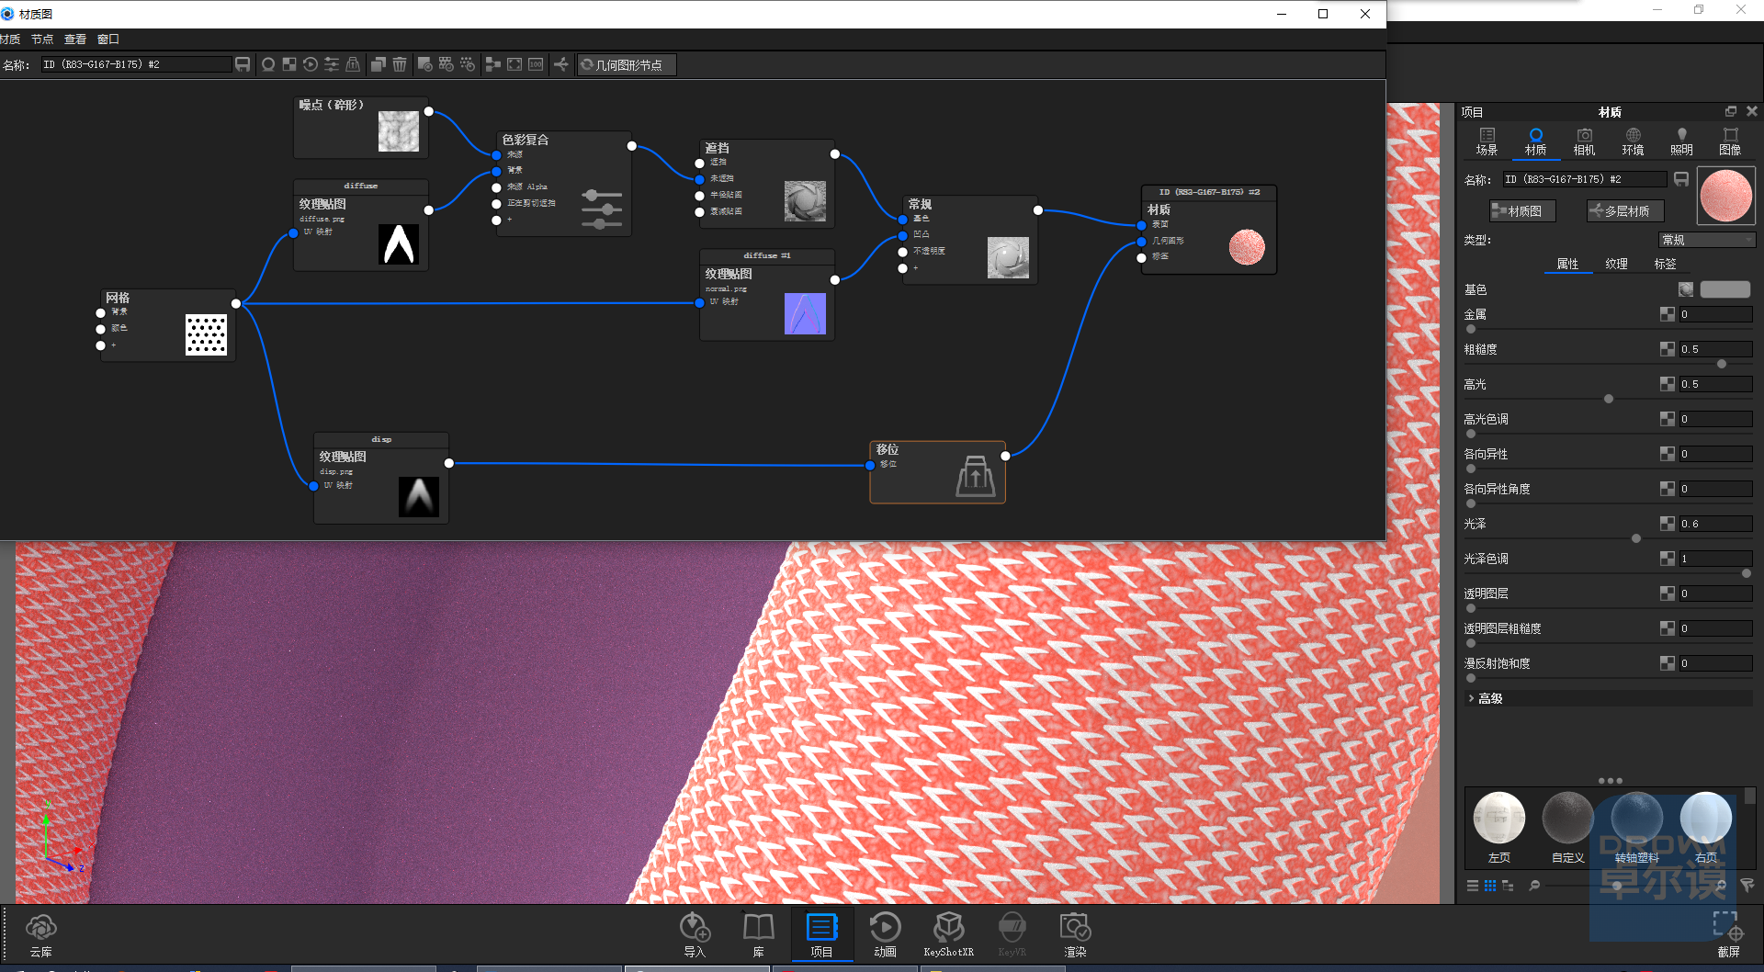Click the align nodes icon in graph toolbar
This screenshot has width=1764, height=972.
point(492,64)
